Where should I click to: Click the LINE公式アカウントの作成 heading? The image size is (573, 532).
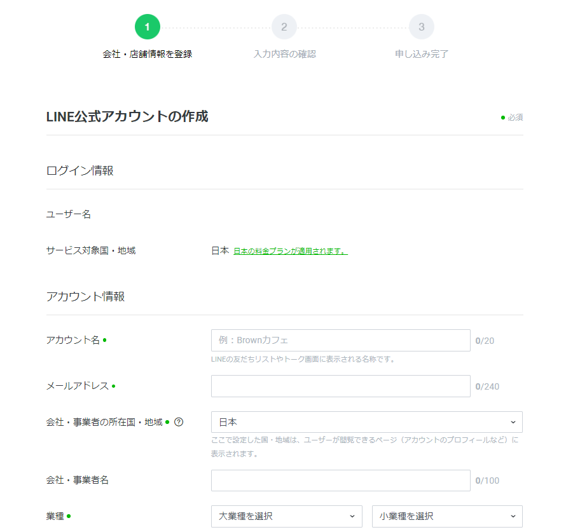[x=127, y=116]
